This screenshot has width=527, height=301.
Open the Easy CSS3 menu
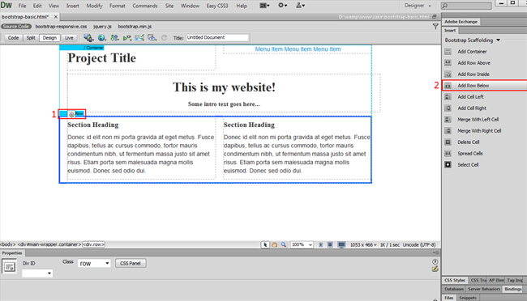coord(217,6)
